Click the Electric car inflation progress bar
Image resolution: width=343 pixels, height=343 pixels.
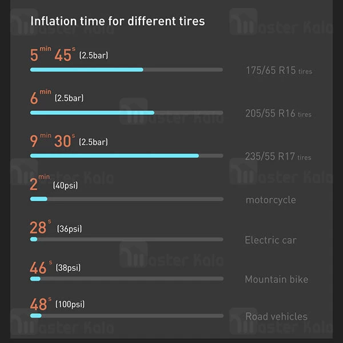click(126, 240)
